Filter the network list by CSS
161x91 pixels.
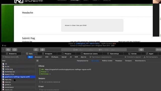click(47, 57)
